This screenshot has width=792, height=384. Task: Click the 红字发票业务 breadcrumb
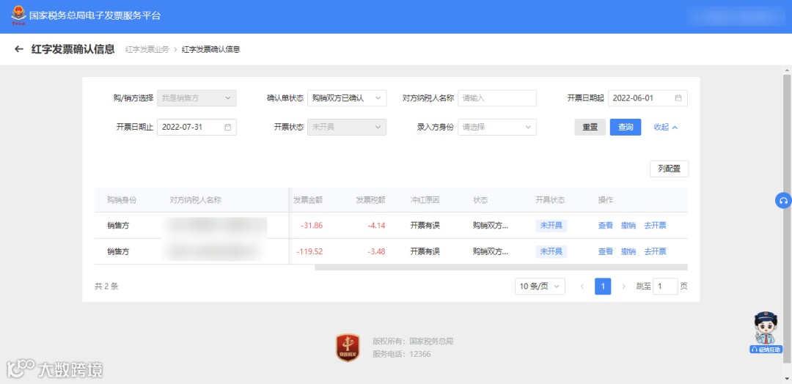point(147,49)
